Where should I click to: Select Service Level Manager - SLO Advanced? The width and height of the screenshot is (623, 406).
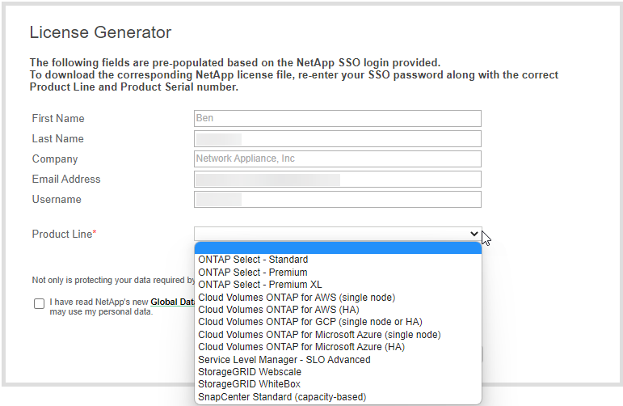click(x=284, y=359)
